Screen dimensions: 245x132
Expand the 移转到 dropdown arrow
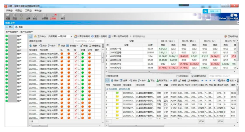77,46
